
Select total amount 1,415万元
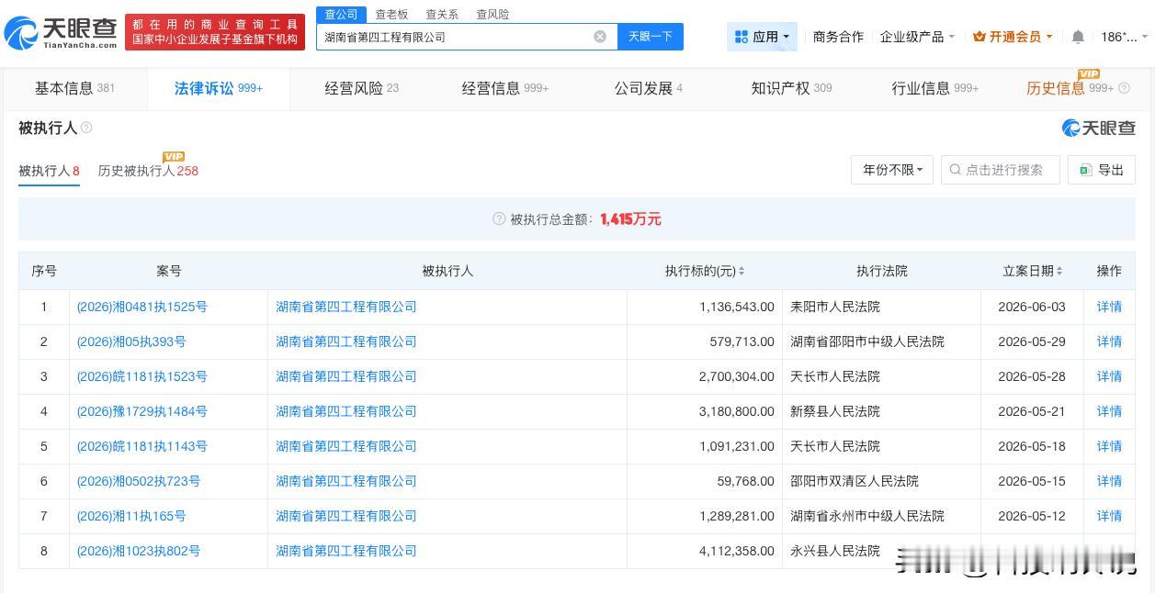(x=630, y=218)
